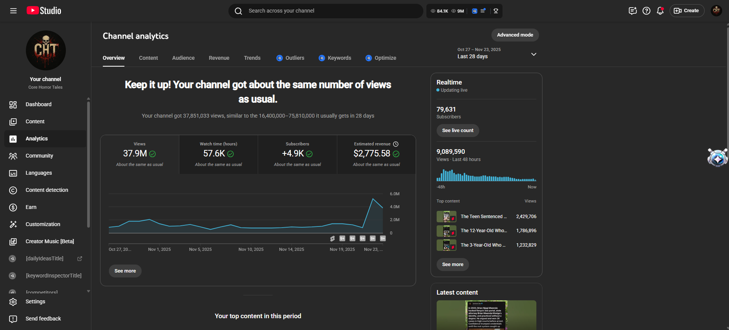Click the Estimated revenue clock icon

click(396, 144)
